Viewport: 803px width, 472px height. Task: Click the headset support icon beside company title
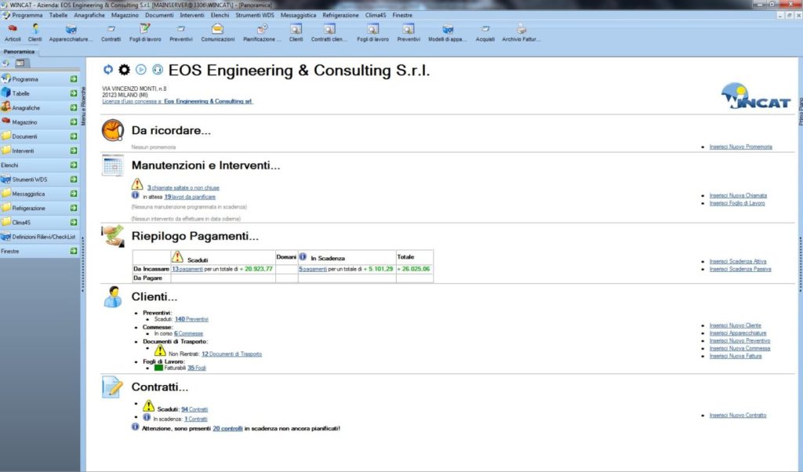[157, 70]
